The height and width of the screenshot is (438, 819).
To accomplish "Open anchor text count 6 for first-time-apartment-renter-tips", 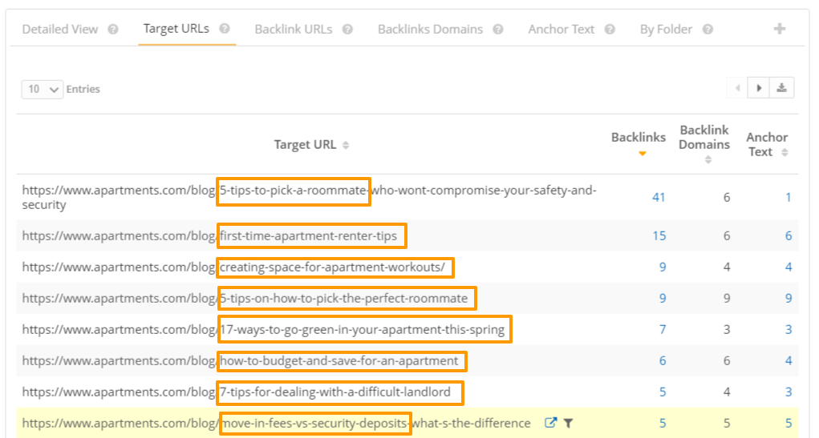I will click(789, 235).
